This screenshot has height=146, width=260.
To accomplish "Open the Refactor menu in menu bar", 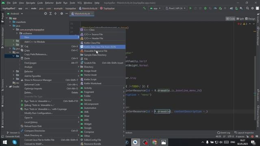I will [x=49, y=3].
